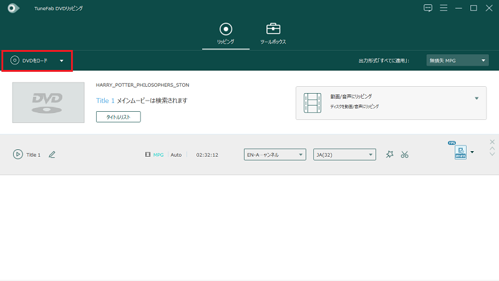The height and width of the screenshot is (281, 499).
Task: Minimize the TuneFab window
Action: click(458, 8)
